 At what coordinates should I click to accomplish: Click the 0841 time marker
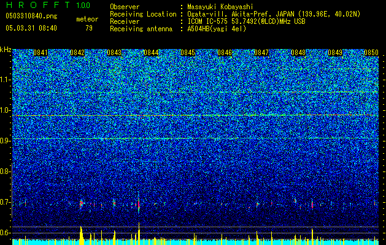click(x=41, y=53)
